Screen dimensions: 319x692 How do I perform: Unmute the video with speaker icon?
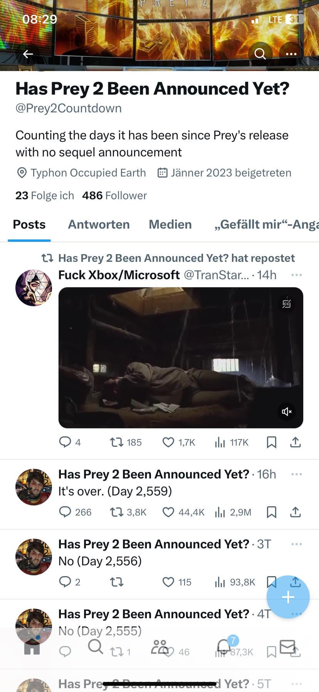(x=287, y=412)
